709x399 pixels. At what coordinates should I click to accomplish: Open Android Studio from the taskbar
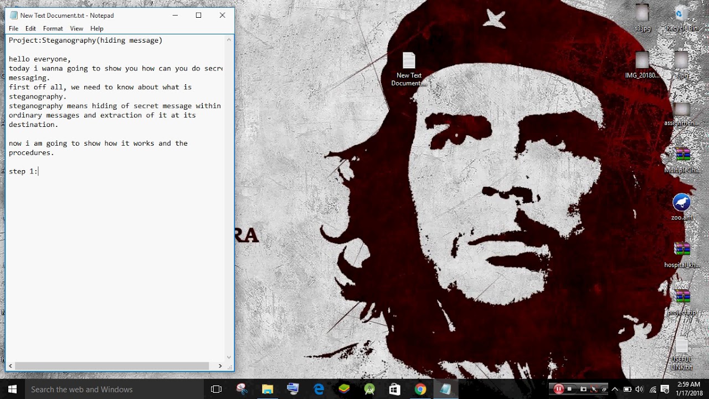369,389
